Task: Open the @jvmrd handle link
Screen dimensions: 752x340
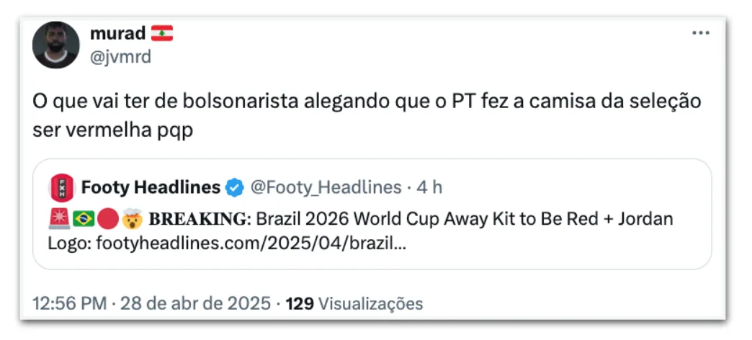Action: (120, 57)
